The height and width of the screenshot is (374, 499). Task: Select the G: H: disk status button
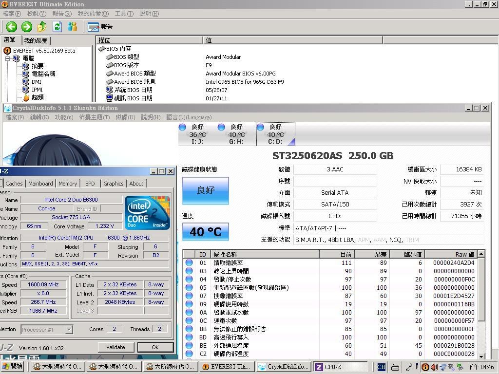click(x=236, y=134)
